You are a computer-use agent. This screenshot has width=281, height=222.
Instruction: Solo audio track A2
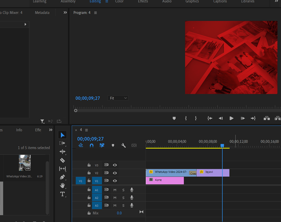[x=123, y=198]
